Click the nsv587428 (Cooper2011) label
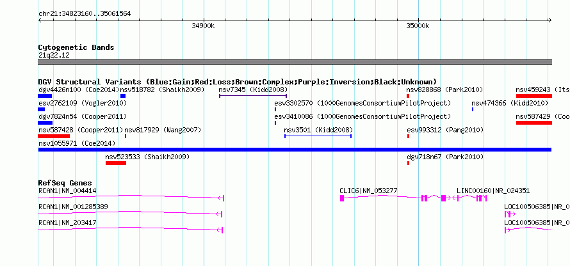Viewport: 570px width, 266px height. pos(81,130)
